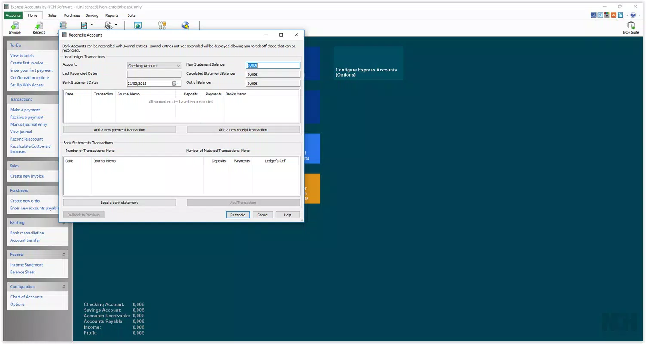Click the Google Plus share icon
646x344 pixels.
607,15
